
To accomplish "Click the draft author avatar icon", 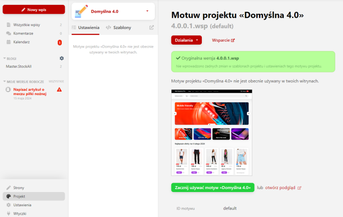I will tap(8, 90).
